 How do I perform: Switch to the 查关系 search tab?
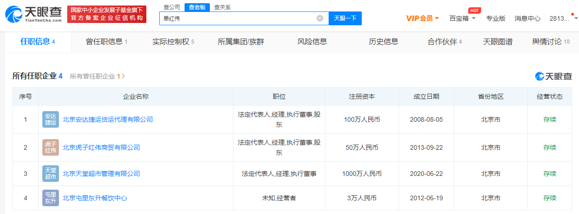[x=223, y=7]
